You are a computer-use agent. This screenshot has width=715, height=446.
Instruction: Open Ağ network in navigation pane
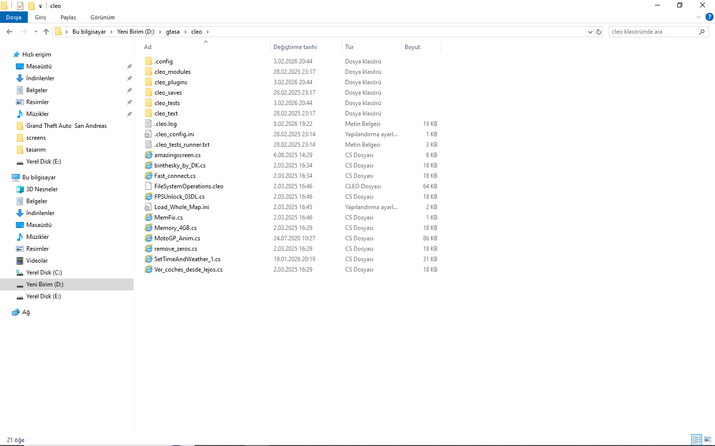tap(26, 312)
